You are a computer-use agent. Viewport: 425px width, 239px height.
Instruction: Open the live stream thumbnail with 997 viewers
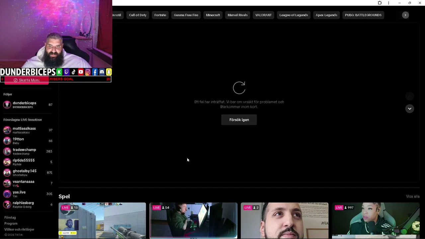click(376, 220)
